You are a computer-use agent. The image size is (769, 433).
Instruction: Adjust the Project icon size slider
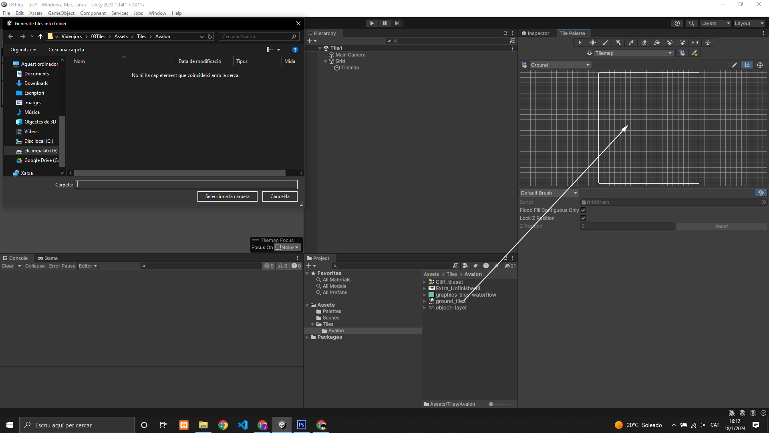(x=491, y=404)
